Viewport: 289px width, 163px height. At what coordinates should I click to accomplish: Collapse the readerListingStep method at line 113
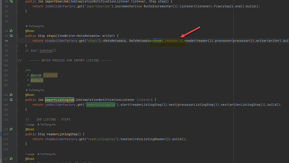pyautogui.click(x=17, y=134)
